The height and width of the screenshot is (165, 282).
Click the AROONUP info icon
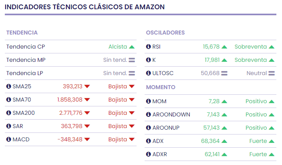(x=148, y=128)
